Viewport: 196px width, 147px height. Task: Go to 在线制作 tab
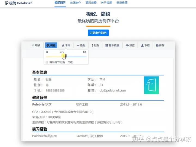click(x=75, y=3)
